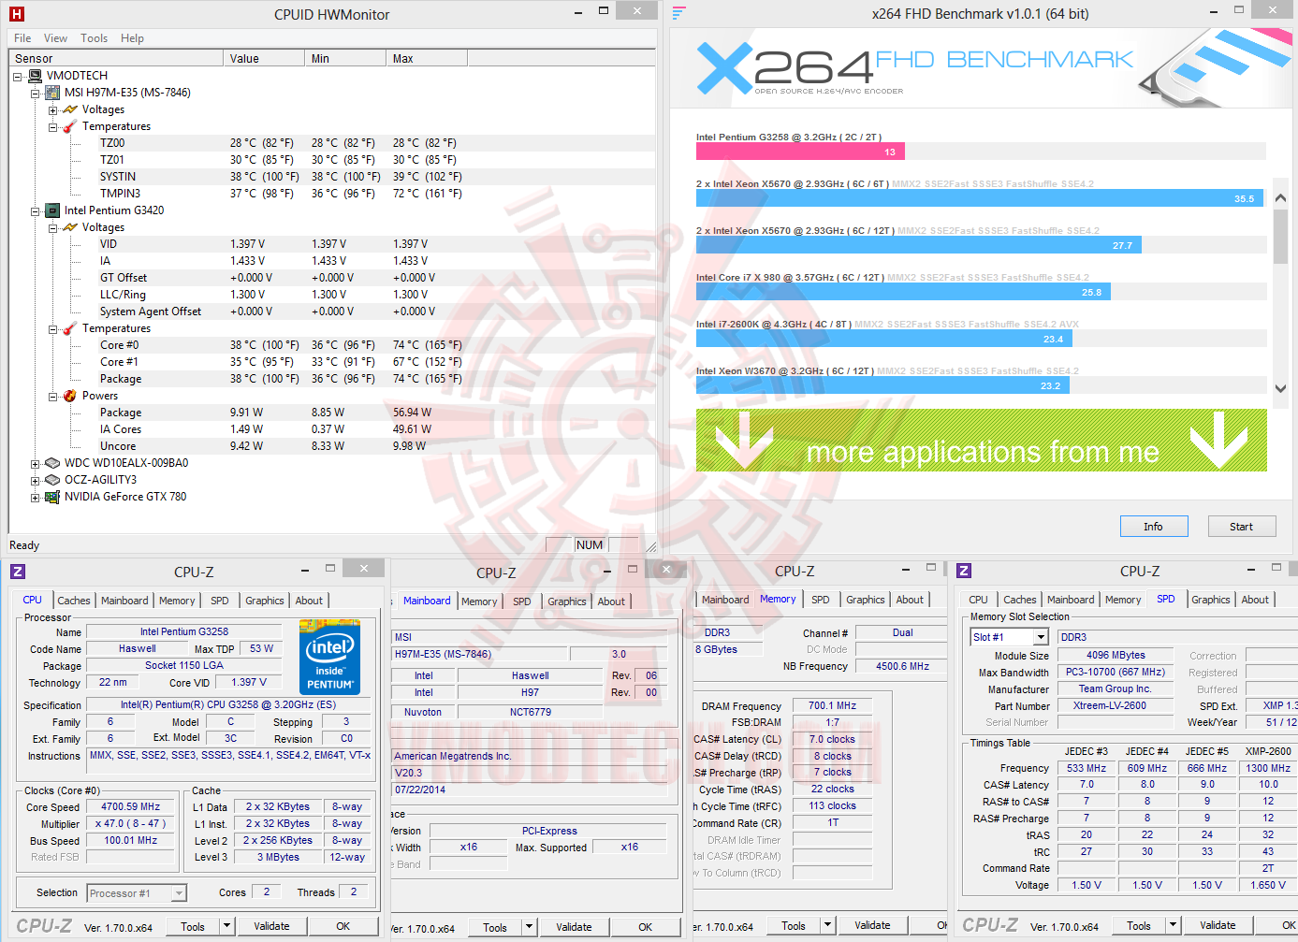Select the CPU tab in the CPU-Z SPD window

coord(978,600)
